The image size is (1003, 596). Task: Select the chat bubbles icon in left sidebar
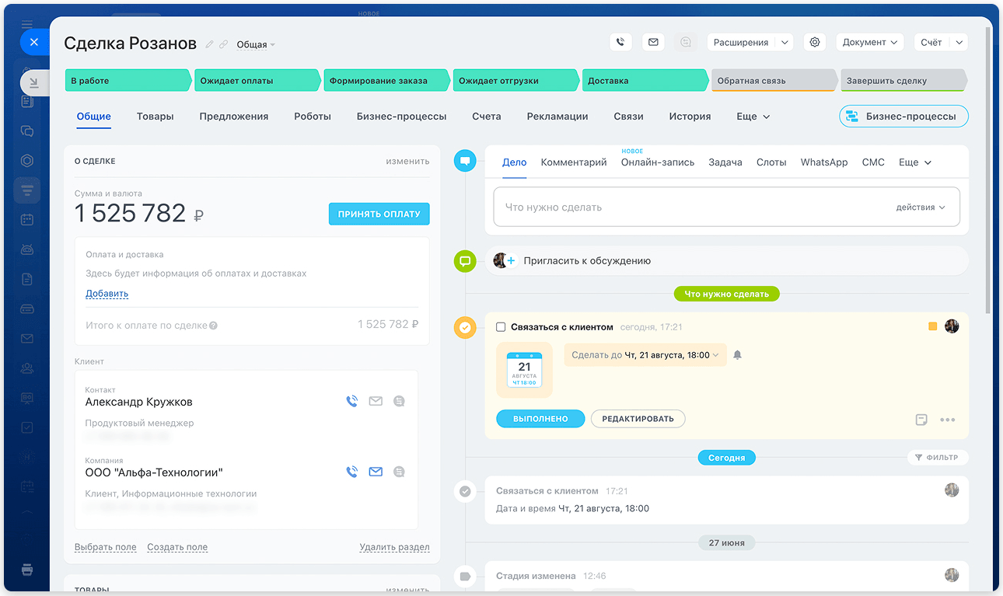[27, 131]
